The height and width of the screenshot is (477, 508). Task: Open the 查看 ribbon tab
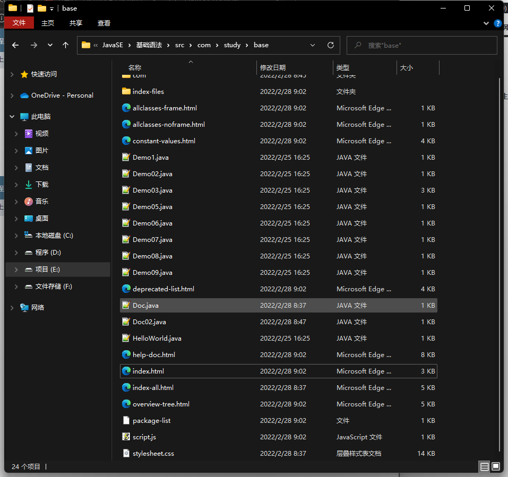104,23
